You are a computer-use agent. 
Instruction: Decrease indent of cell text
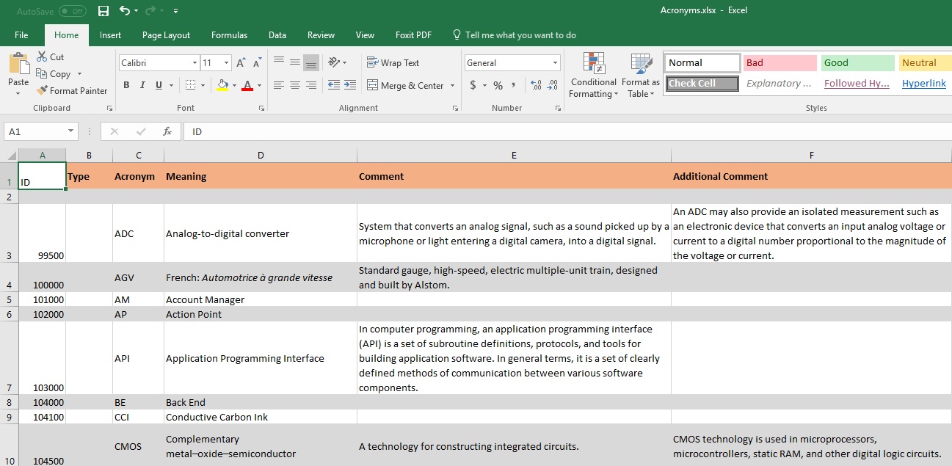point(333,86)
